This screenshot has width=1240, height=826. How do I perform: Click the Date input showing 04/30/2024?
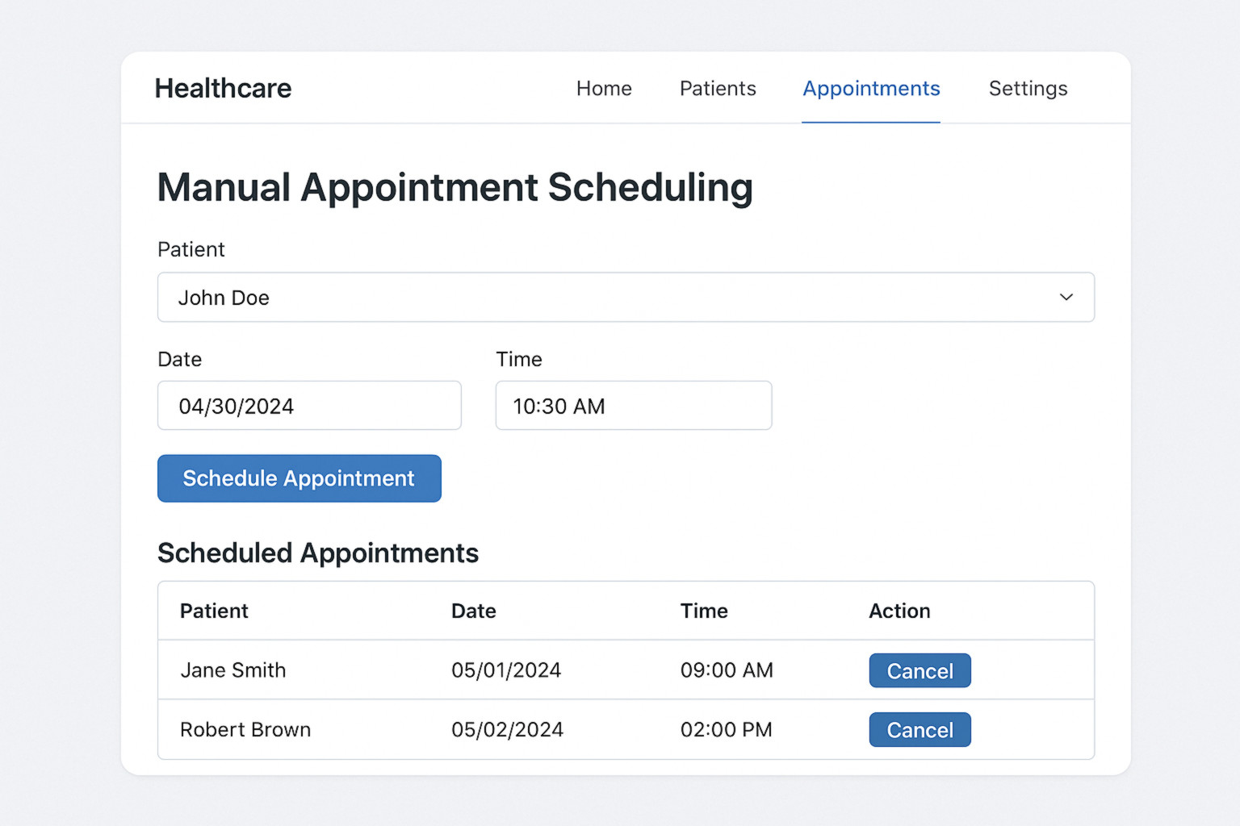pos(309,406)
